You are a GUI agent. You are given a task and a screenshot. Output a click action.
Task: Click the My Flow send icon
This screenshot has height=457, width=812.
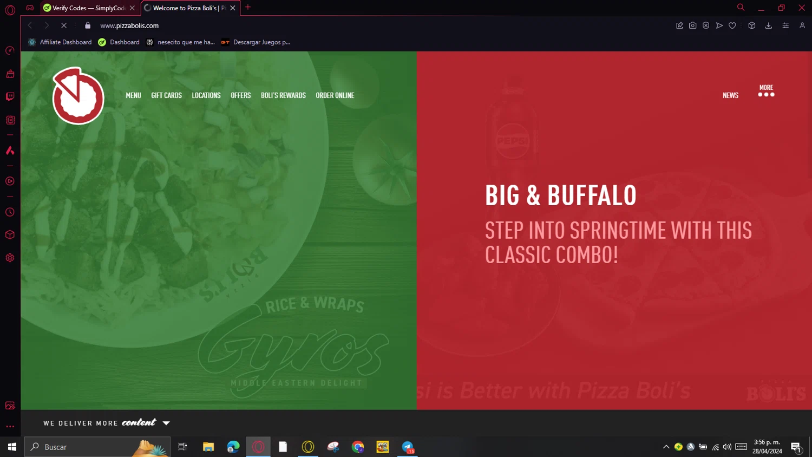[719, 25]
